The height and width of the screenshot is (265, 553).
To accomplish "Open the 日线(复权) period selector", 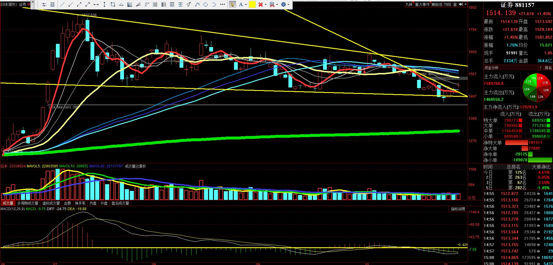I will [9, 4].
